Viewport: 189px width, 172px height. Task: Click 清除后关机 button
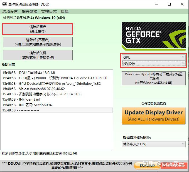(x=38, y=55)
